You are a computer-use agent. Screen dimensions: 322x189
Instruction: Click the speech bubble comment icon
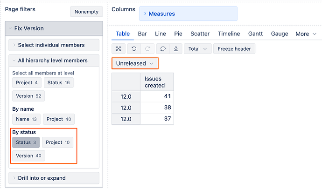[163, 48]
